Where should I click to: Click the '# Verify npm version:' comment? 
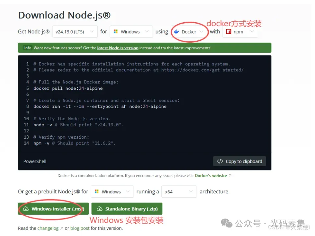(61, 137)
